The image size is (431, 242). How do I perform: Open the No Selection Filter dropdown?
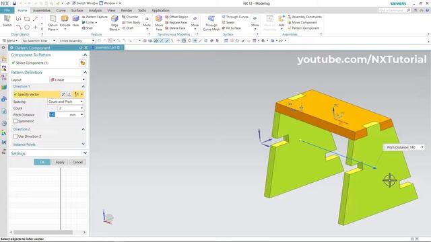tap(39, 40)
